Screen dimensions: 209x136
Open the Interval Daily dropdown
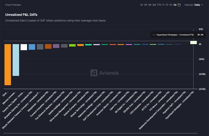[194, 5]
